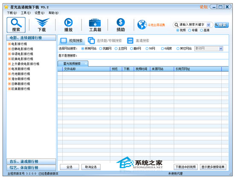Click the magnifier icon in search box

coord(176,25)
